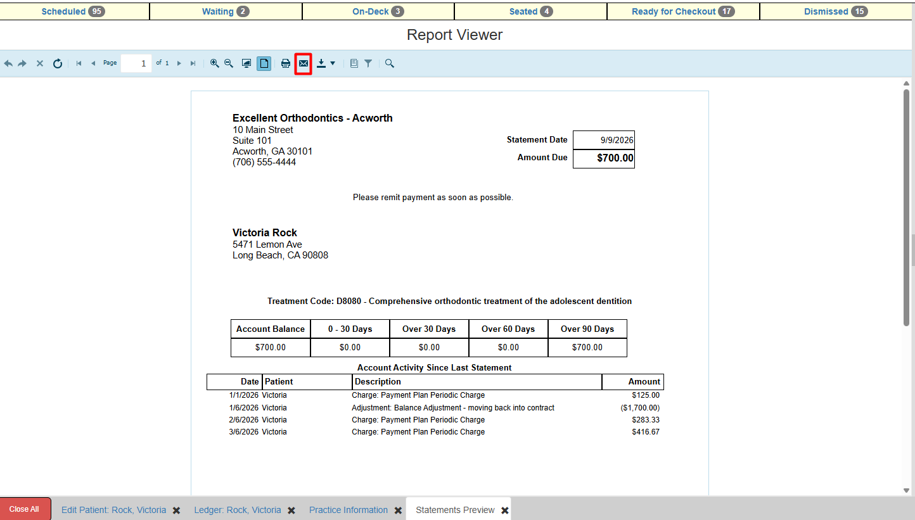Show the document map icon
The image size is (915, 520).
(354, 63)
